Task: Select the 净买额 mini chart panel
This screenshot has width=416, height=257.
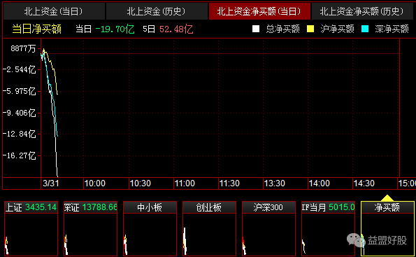Action: [x=387, y=228]
